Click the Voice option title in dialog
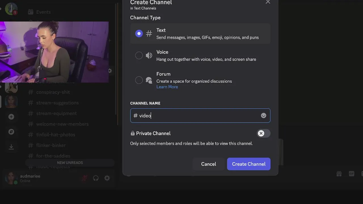This screenshot has height=204, width=363. click(162, 52)
